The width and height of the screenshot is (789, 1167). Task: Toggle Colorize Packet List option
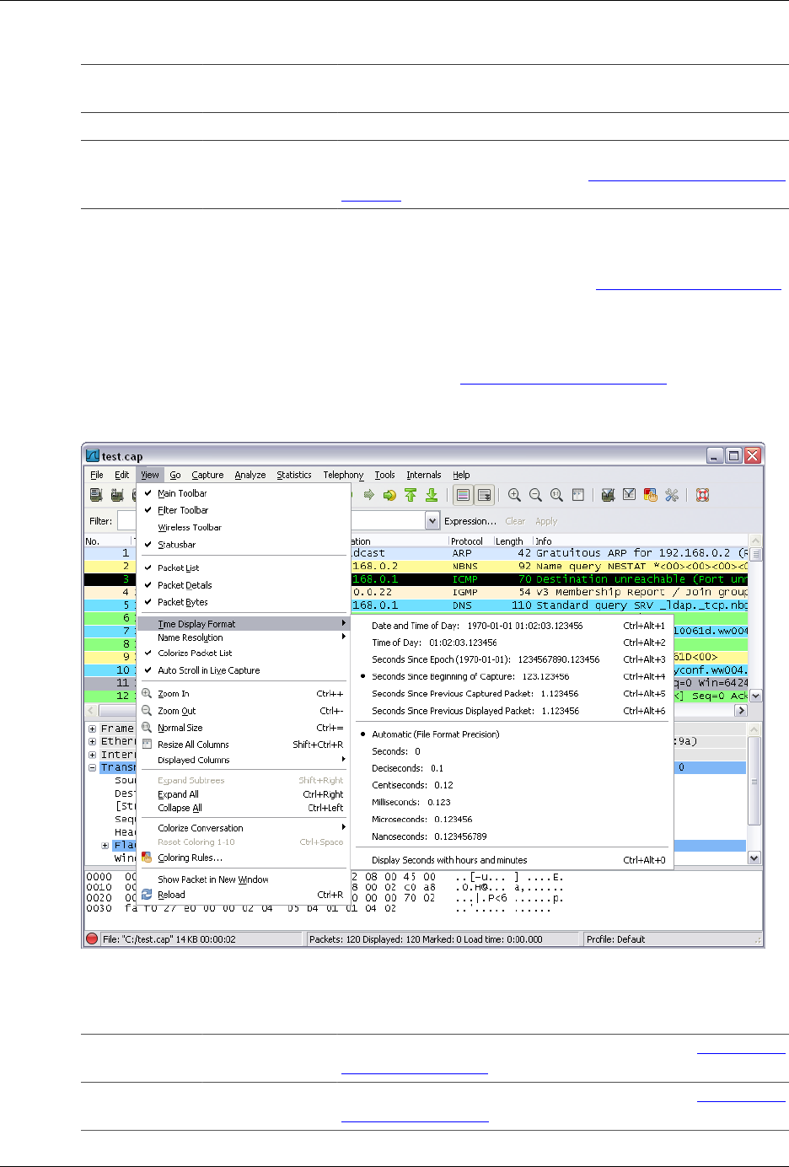point(243,653)
